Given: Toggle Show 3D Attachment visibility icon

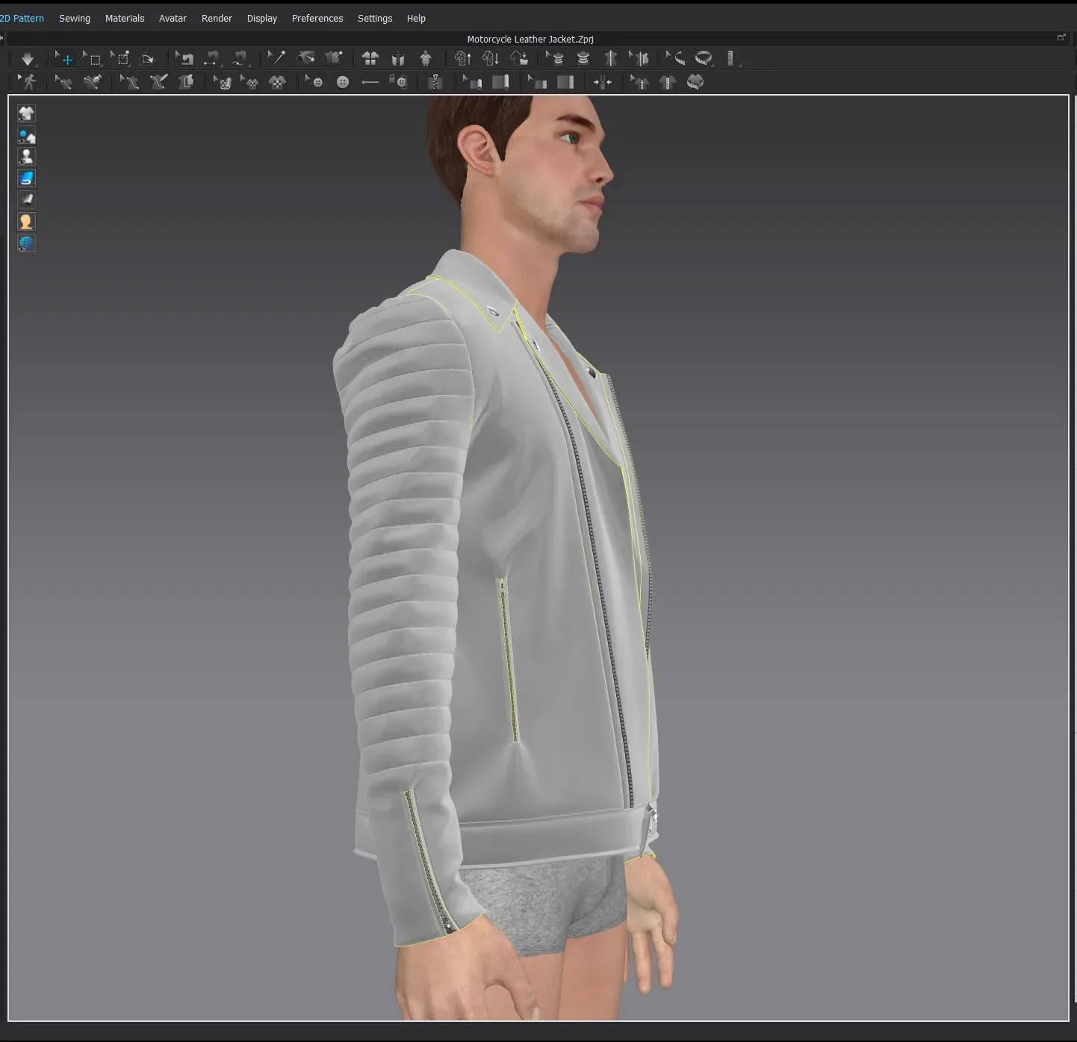Looking at the screenshot, I should (x=26, y=136).
